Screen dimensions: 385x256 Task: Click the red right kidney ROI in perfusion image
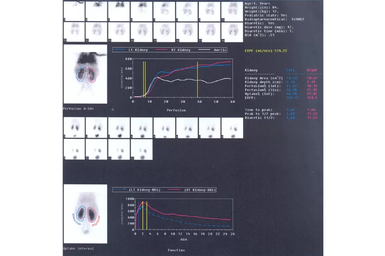[x=91, y=75]
